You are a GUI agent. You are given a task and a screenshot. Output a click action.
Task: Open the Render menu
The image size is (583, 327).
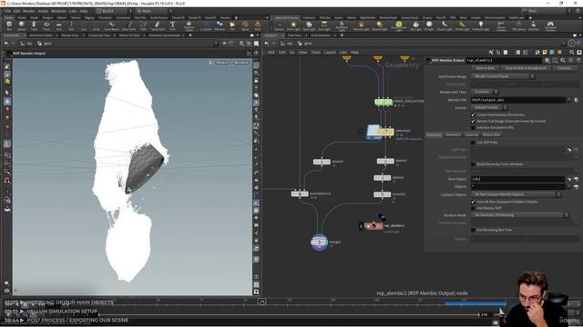coord(28,11)
